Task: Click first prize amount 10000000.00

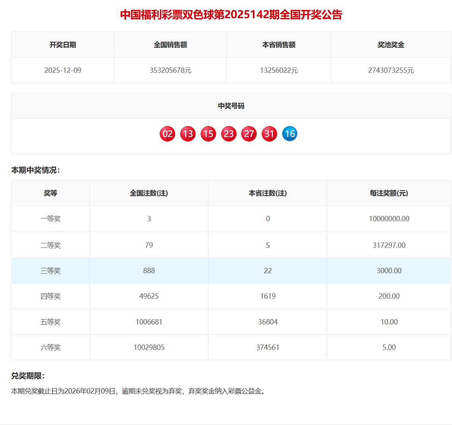Action: (389, 219)
